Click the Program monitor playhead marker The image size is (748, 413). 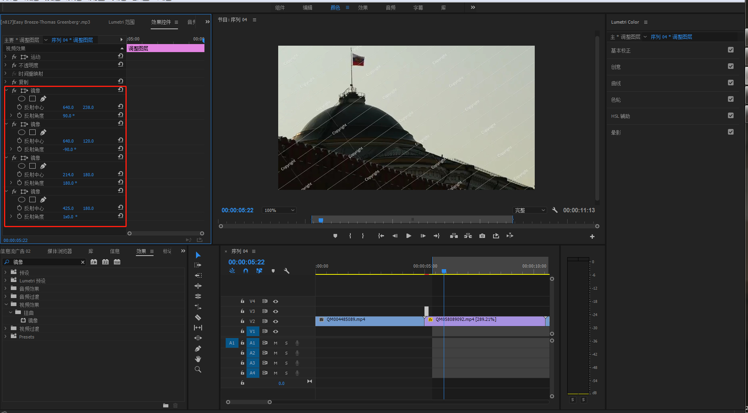pos(321,220)
